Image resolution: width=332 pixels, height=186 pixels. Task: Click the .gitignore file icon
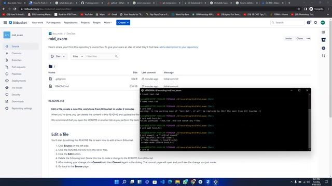(50, 79)
